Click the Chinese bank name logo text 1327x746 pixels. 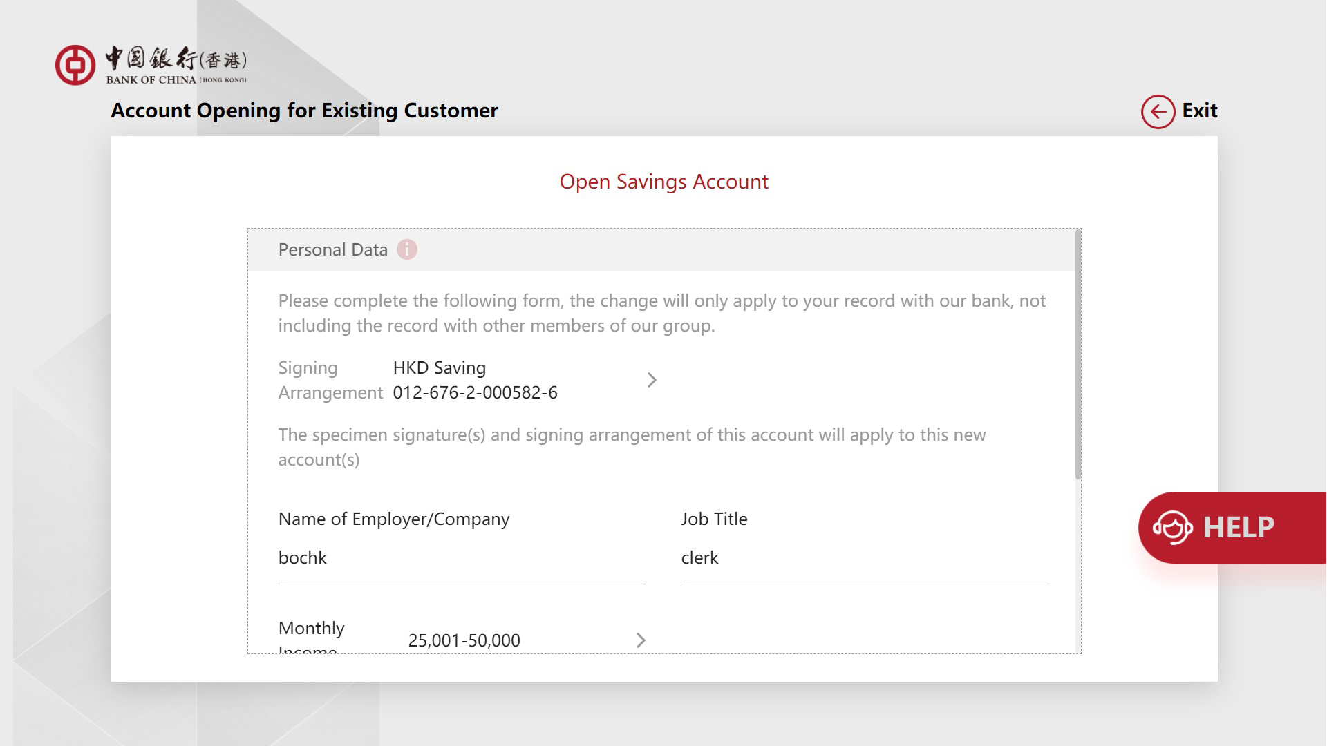click(176, 60)
